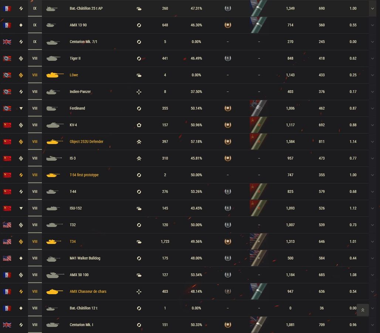The width and height of the screenshot is (380, 333).
Task: Open the T-54 first prototype tank link
Action: pos(84,175)
